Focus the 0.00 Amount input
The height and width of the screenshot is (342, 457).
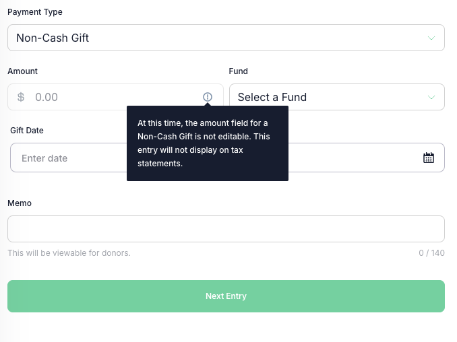click(x=115, y=97)
